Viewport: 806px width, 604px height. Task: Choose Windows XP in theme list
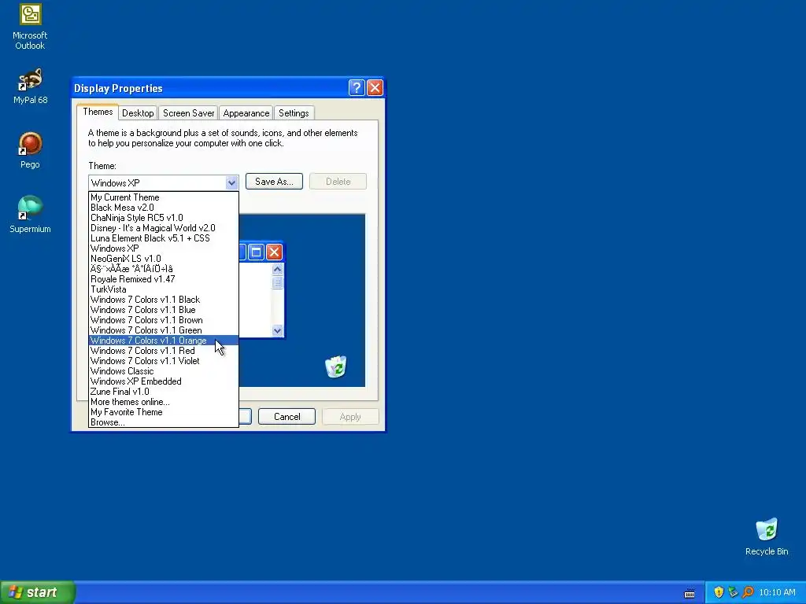click(x=164, y=249)
